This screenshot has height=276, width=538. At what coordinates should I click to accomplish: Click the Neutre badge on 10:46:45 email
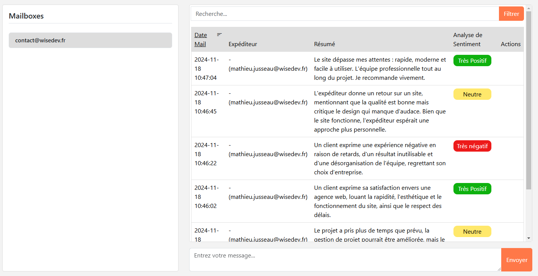point(472,95)
